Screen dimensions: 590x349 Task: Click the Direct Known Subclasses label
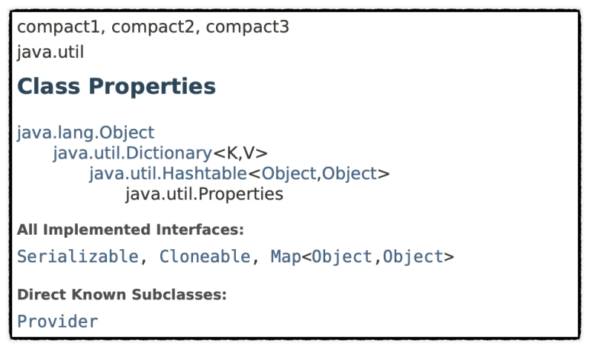[x=122, y=295]
